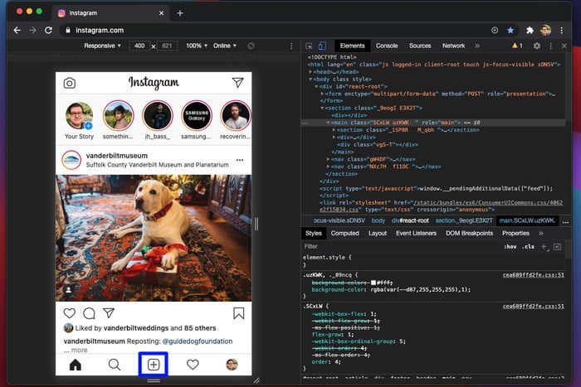Open the search magnifier in bottom nav
Screen dimensions: 581x387
click(x=115, y=365)
